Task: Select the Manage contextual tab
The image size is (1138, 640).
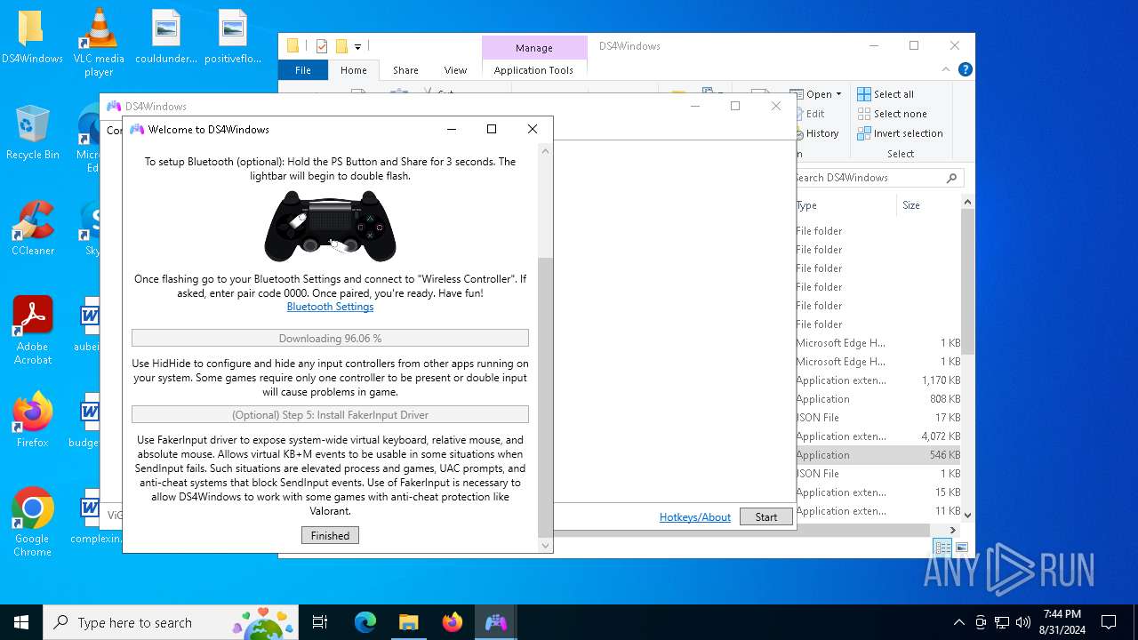Action: (533, 48)
